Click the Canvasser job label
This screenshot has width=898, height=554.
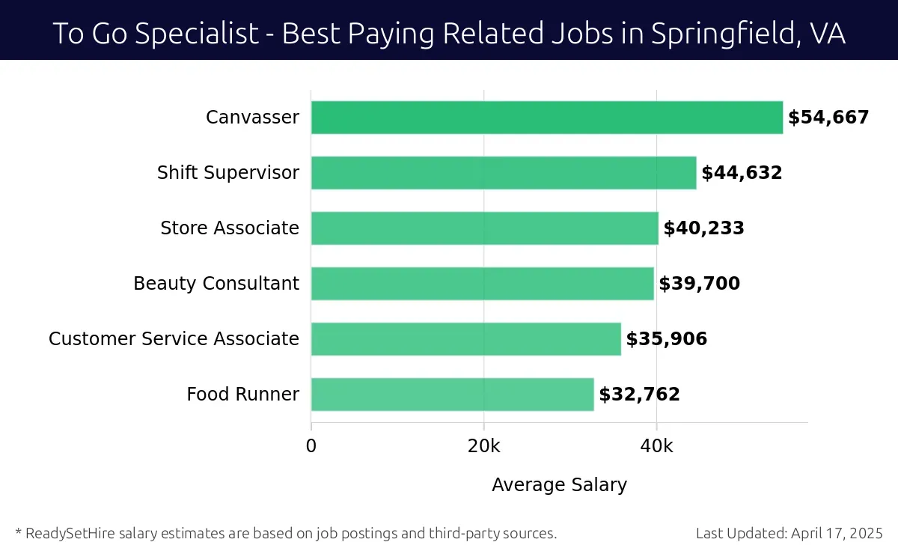(x=253, y=118)
